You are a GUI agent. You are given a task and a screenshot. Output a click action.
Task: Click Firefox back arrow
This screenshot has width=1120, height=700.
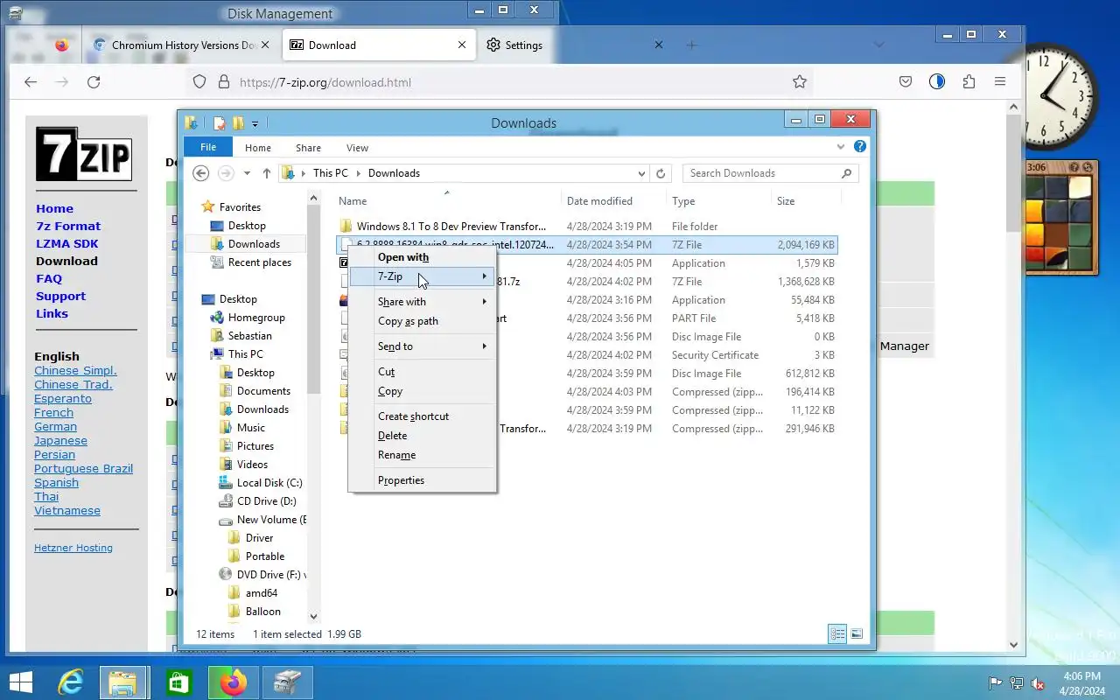(x=31, y=82)
